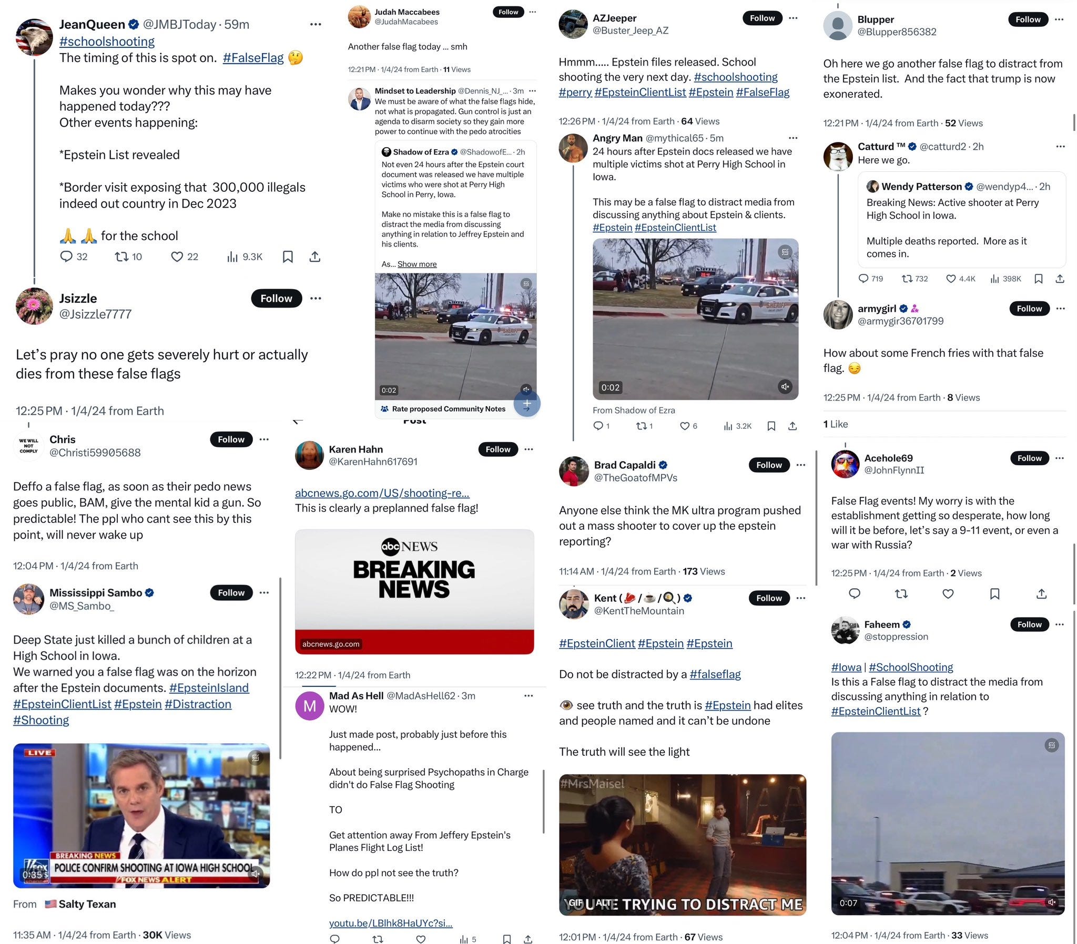Screen dimensions: 1077x944
Task: Follow Karen Hahn
Action: coord(498,449)
